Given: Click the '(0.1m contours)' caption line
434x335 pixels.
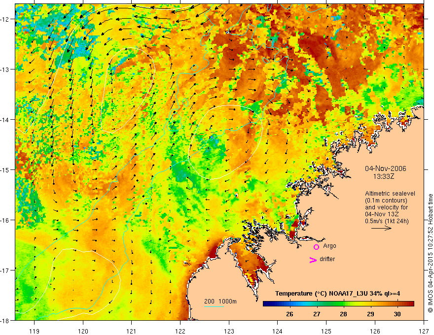Looking at the screenshot, I should (386, 201).
